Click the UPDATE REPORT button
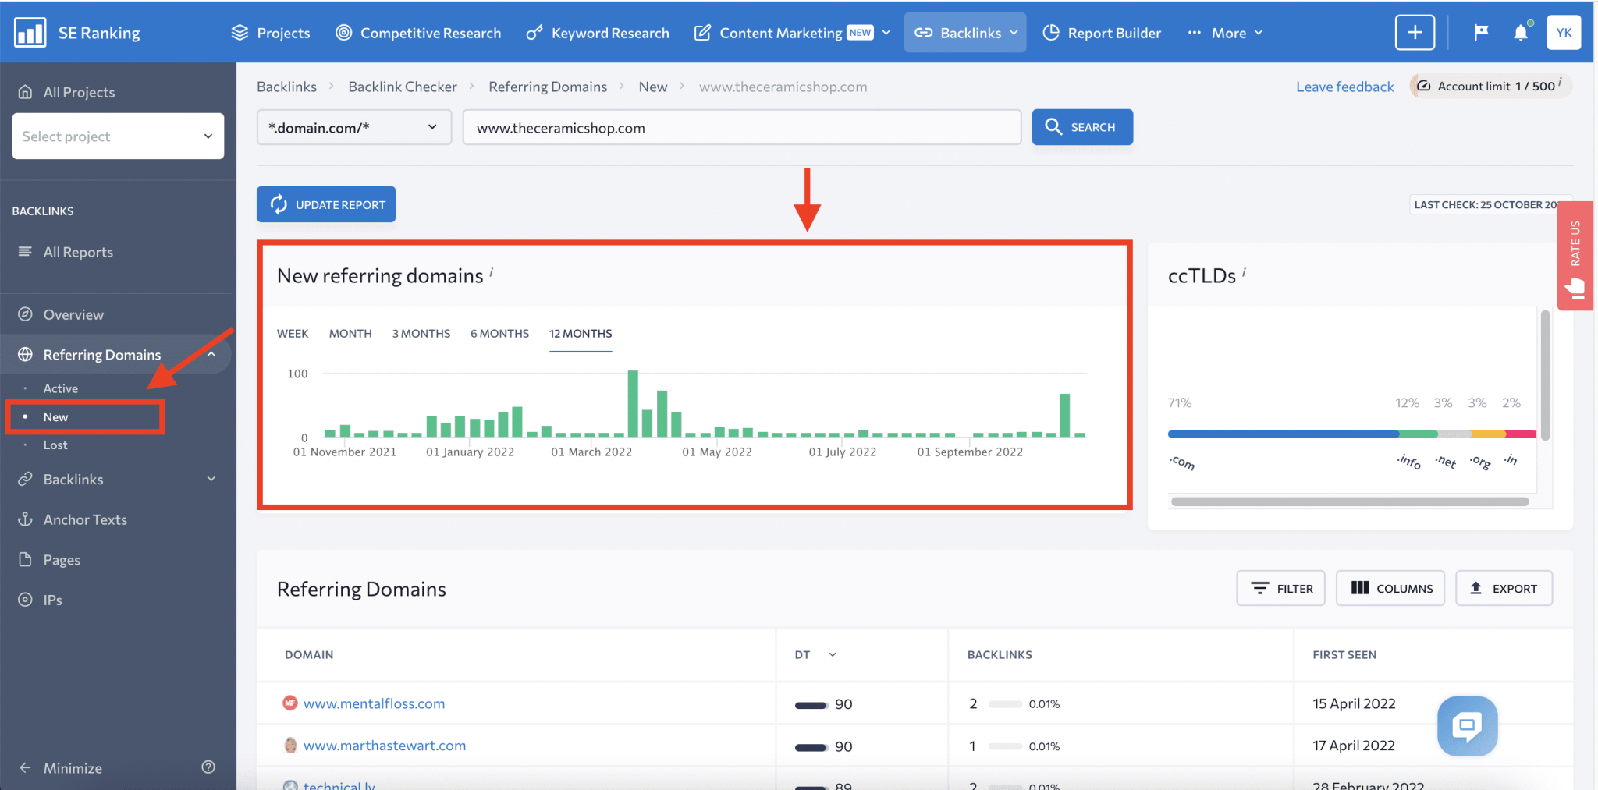This screenshot has height=790, width=1598. point(325,204)
